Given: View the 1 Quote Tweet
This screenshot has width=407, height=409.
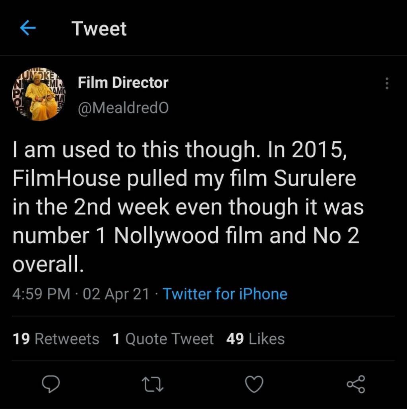Looking at the screenshot, I should (163, 339).
